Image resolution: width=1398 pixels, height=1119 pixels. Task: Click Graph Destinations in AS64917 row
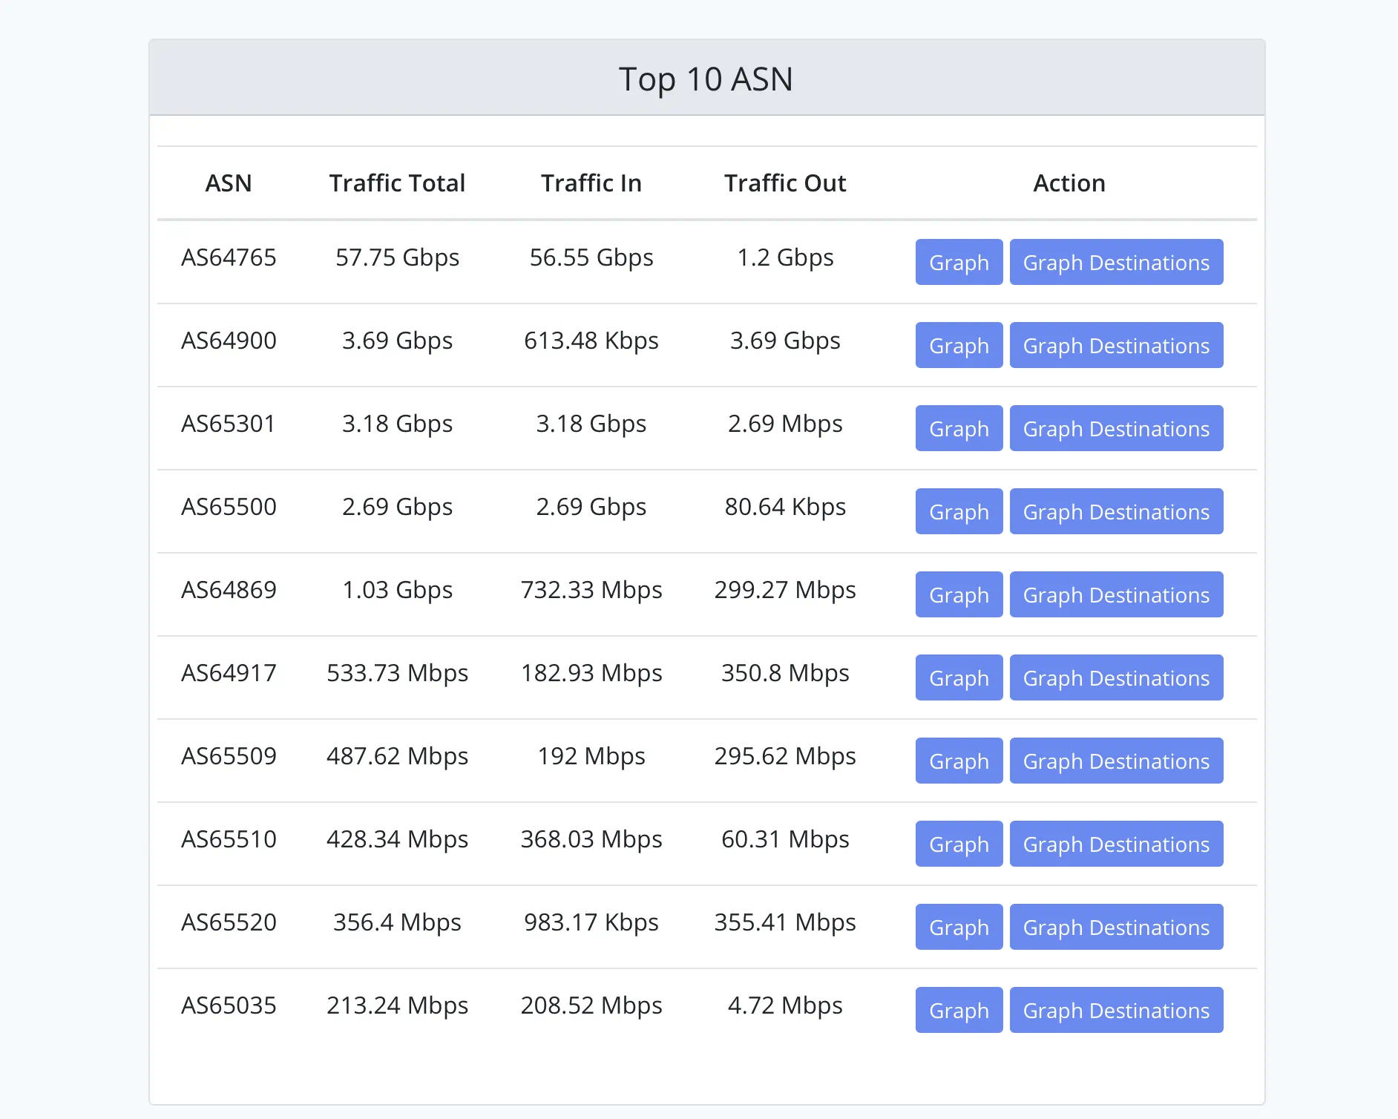click(x=1116, y=677)
